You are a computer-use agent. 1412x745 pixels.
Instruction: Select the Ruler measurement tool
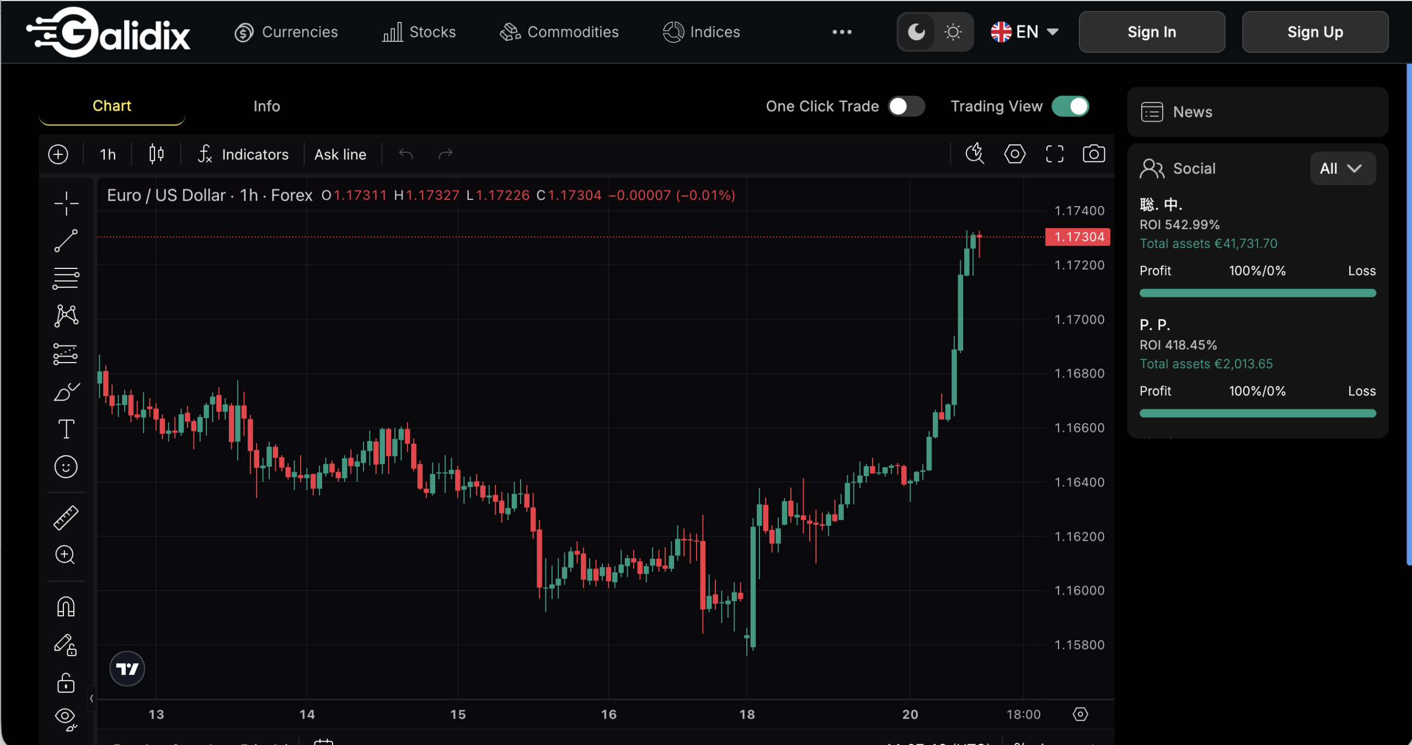pos(66,517)
